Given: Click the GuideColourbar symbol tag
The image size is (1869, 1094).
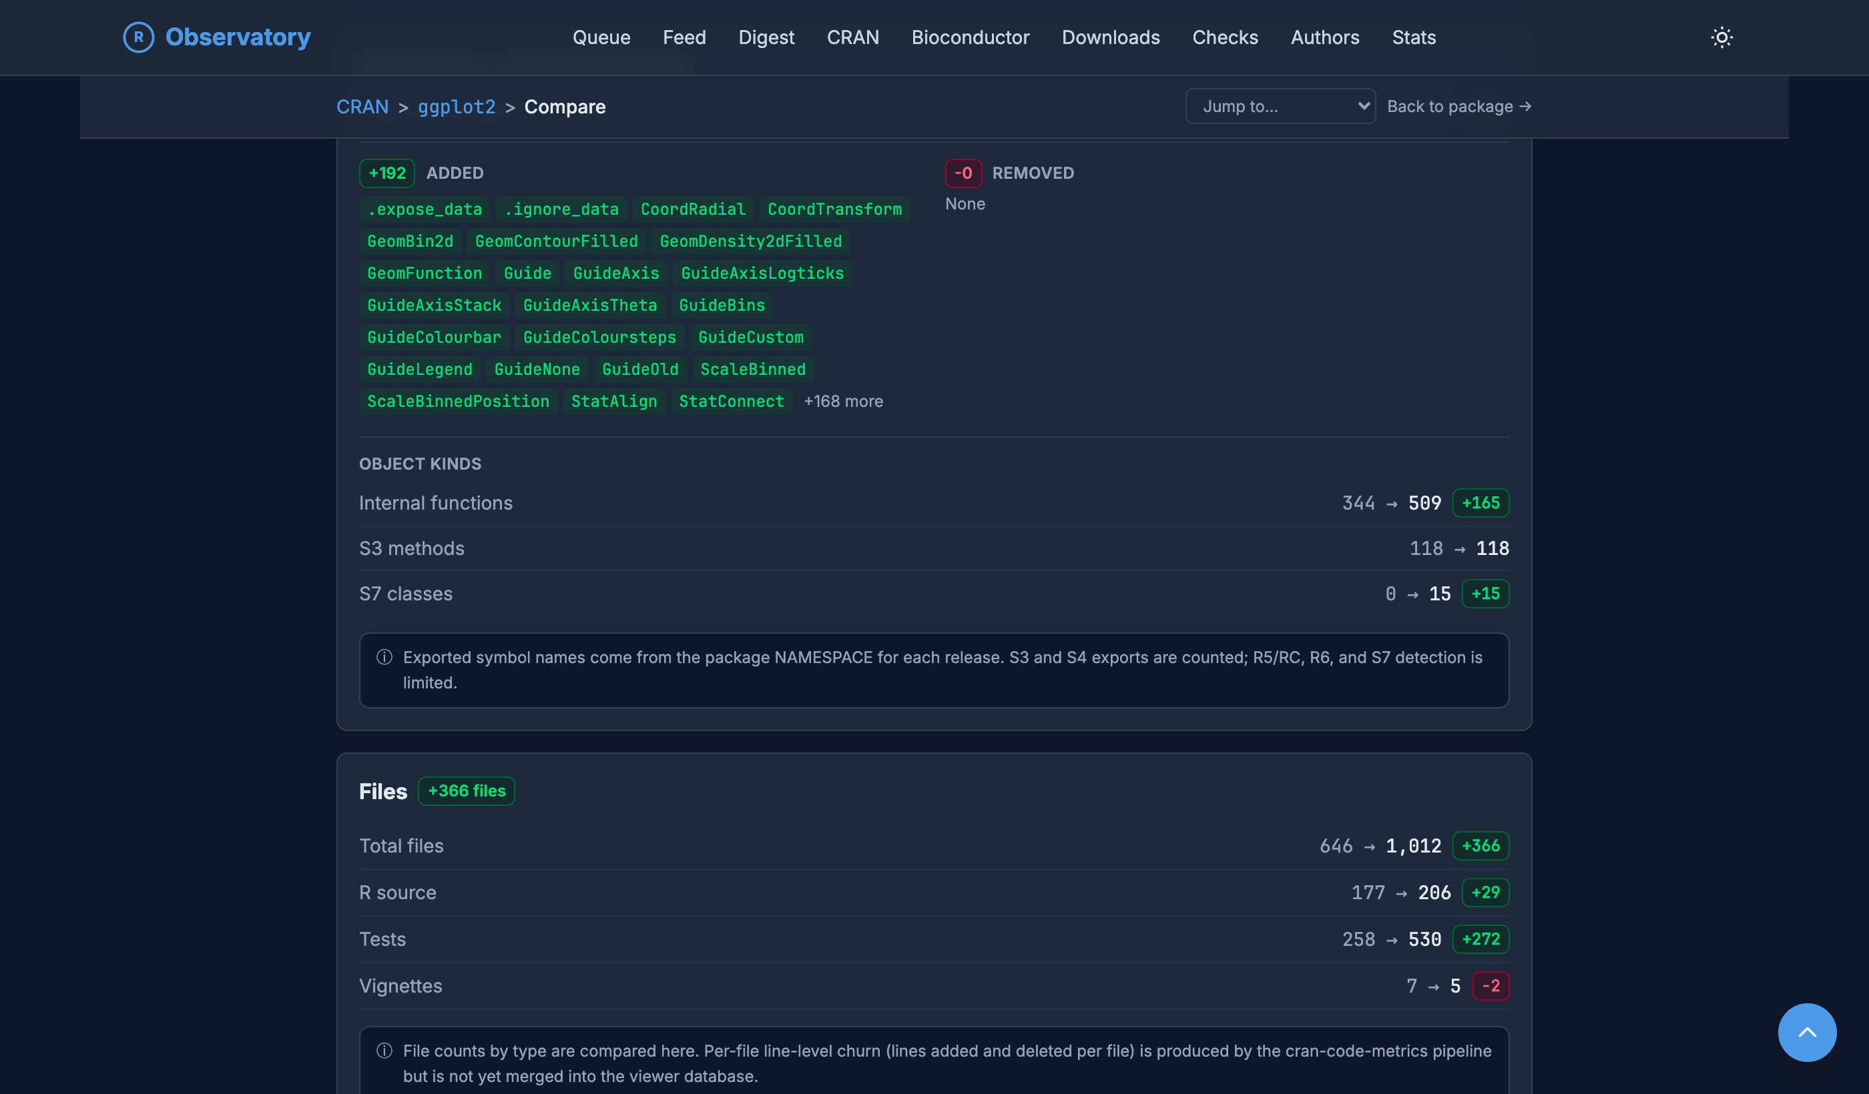Looking at the screenshot, I should click(x=434, y=336).
